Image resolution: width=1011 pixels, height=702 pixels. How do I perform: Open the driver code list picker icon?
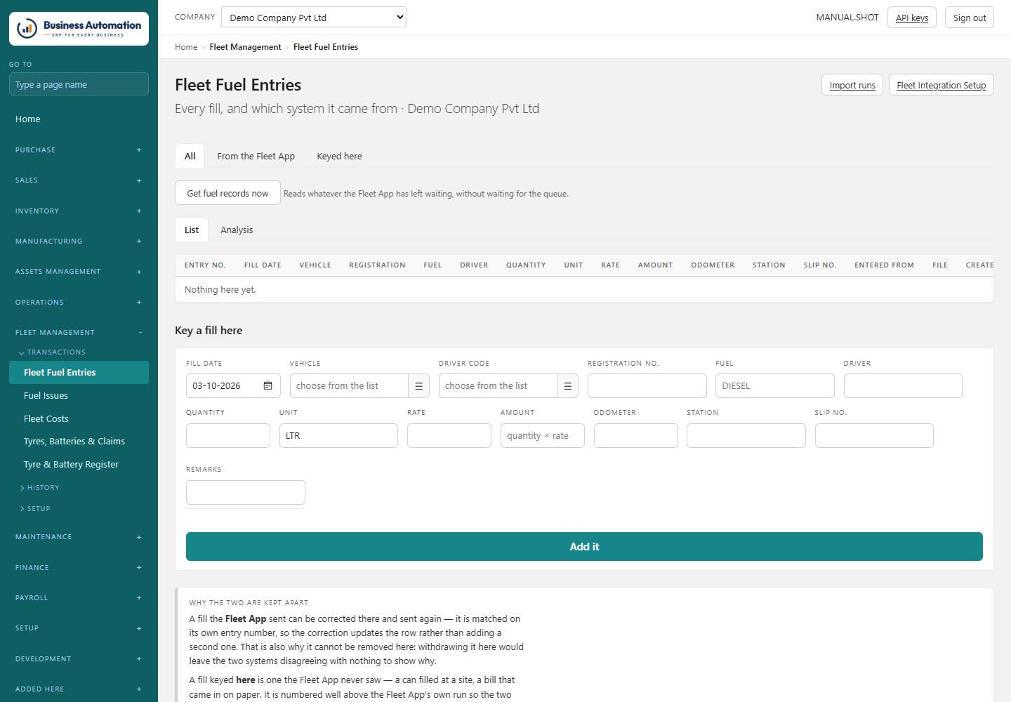tap(567, 386)
